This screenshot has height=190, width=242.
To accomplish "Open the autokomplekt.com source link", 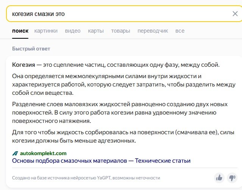I will (x=43, y=153).
